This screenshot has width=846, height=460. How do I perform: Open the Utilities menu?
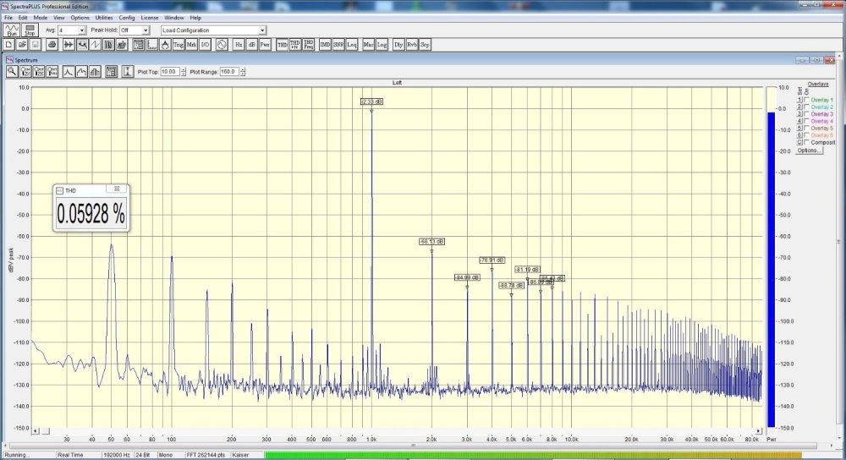(x=104, y=17)
